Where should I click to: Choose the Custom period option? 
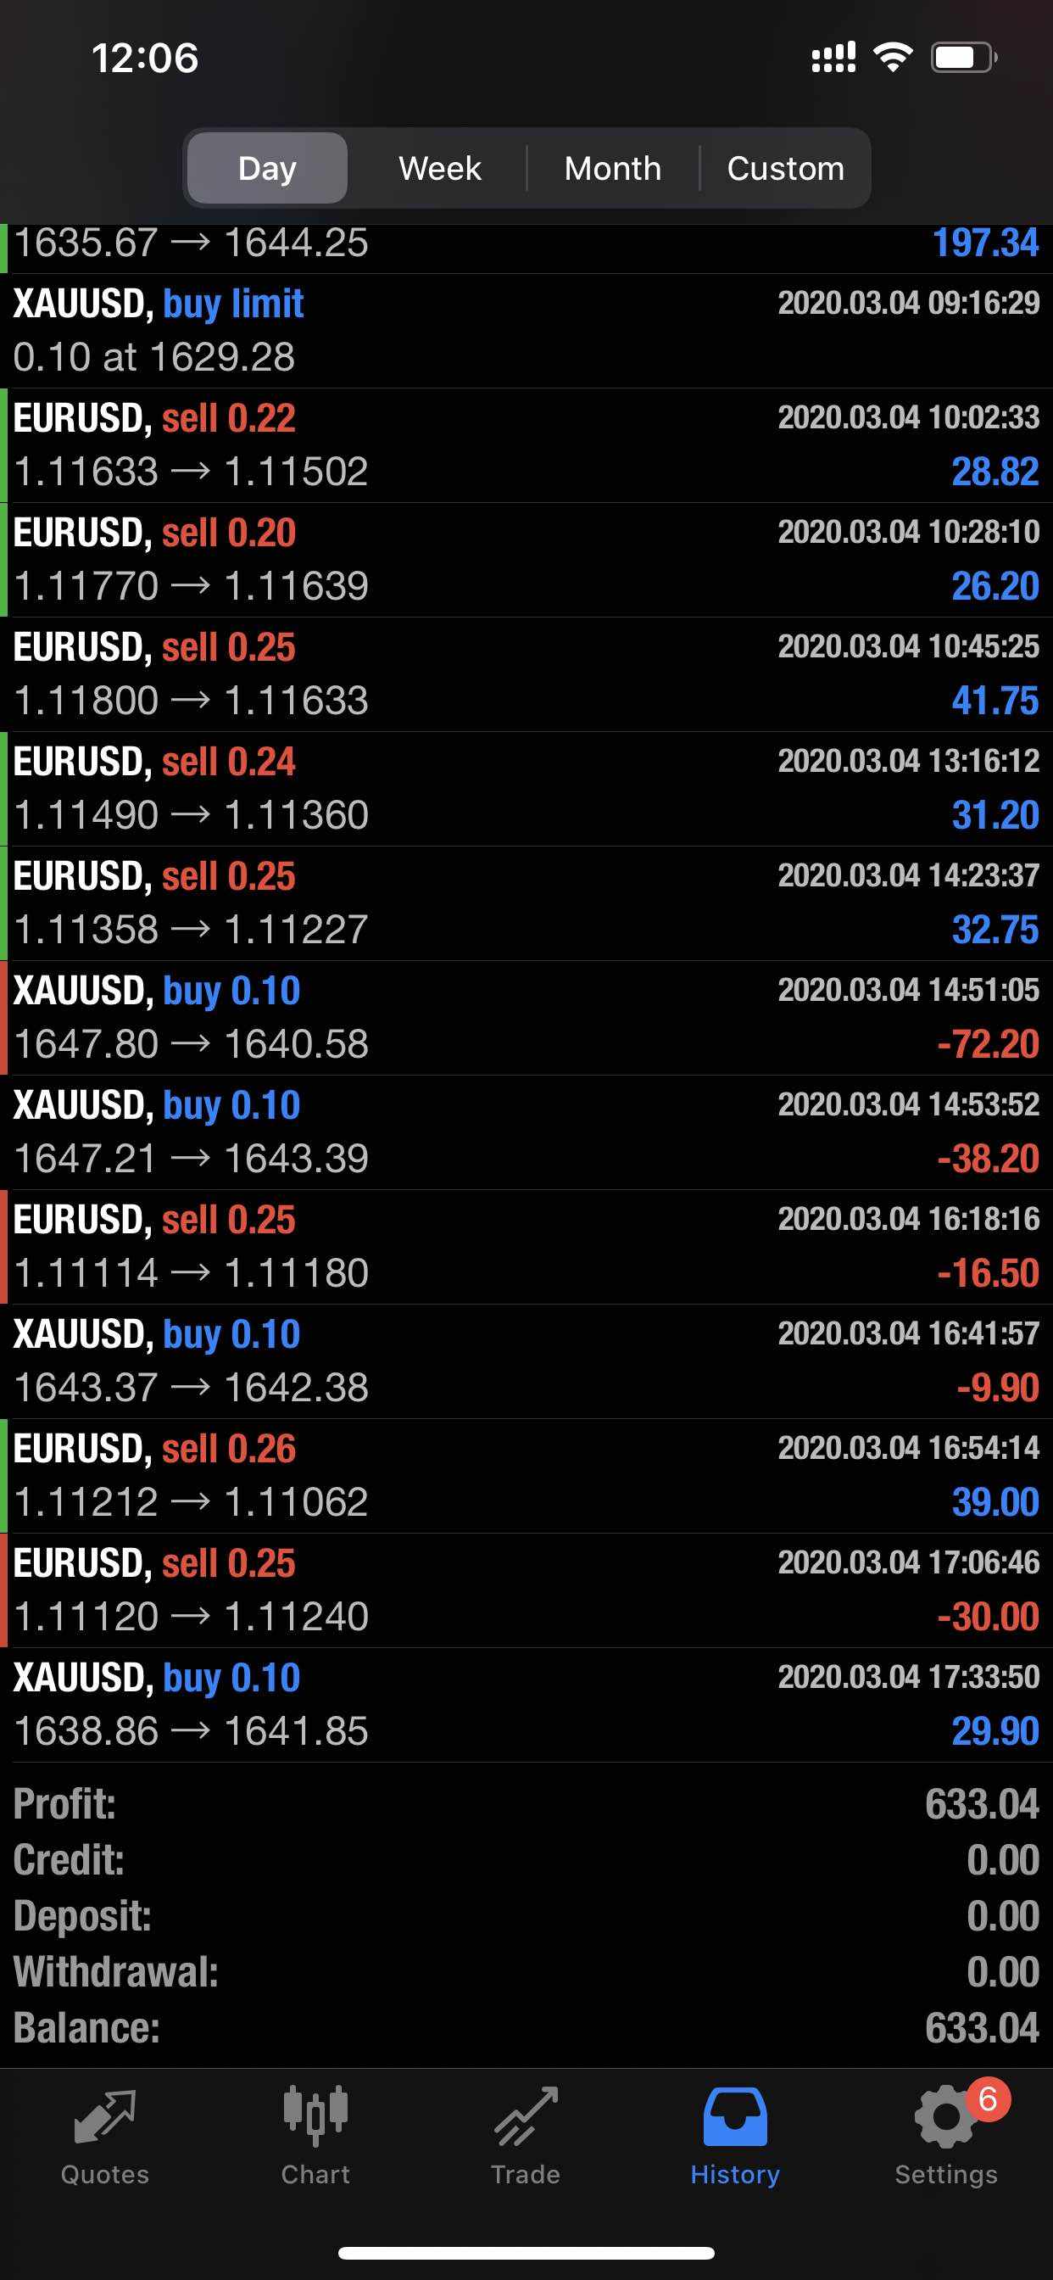click(x=785, y=168)
